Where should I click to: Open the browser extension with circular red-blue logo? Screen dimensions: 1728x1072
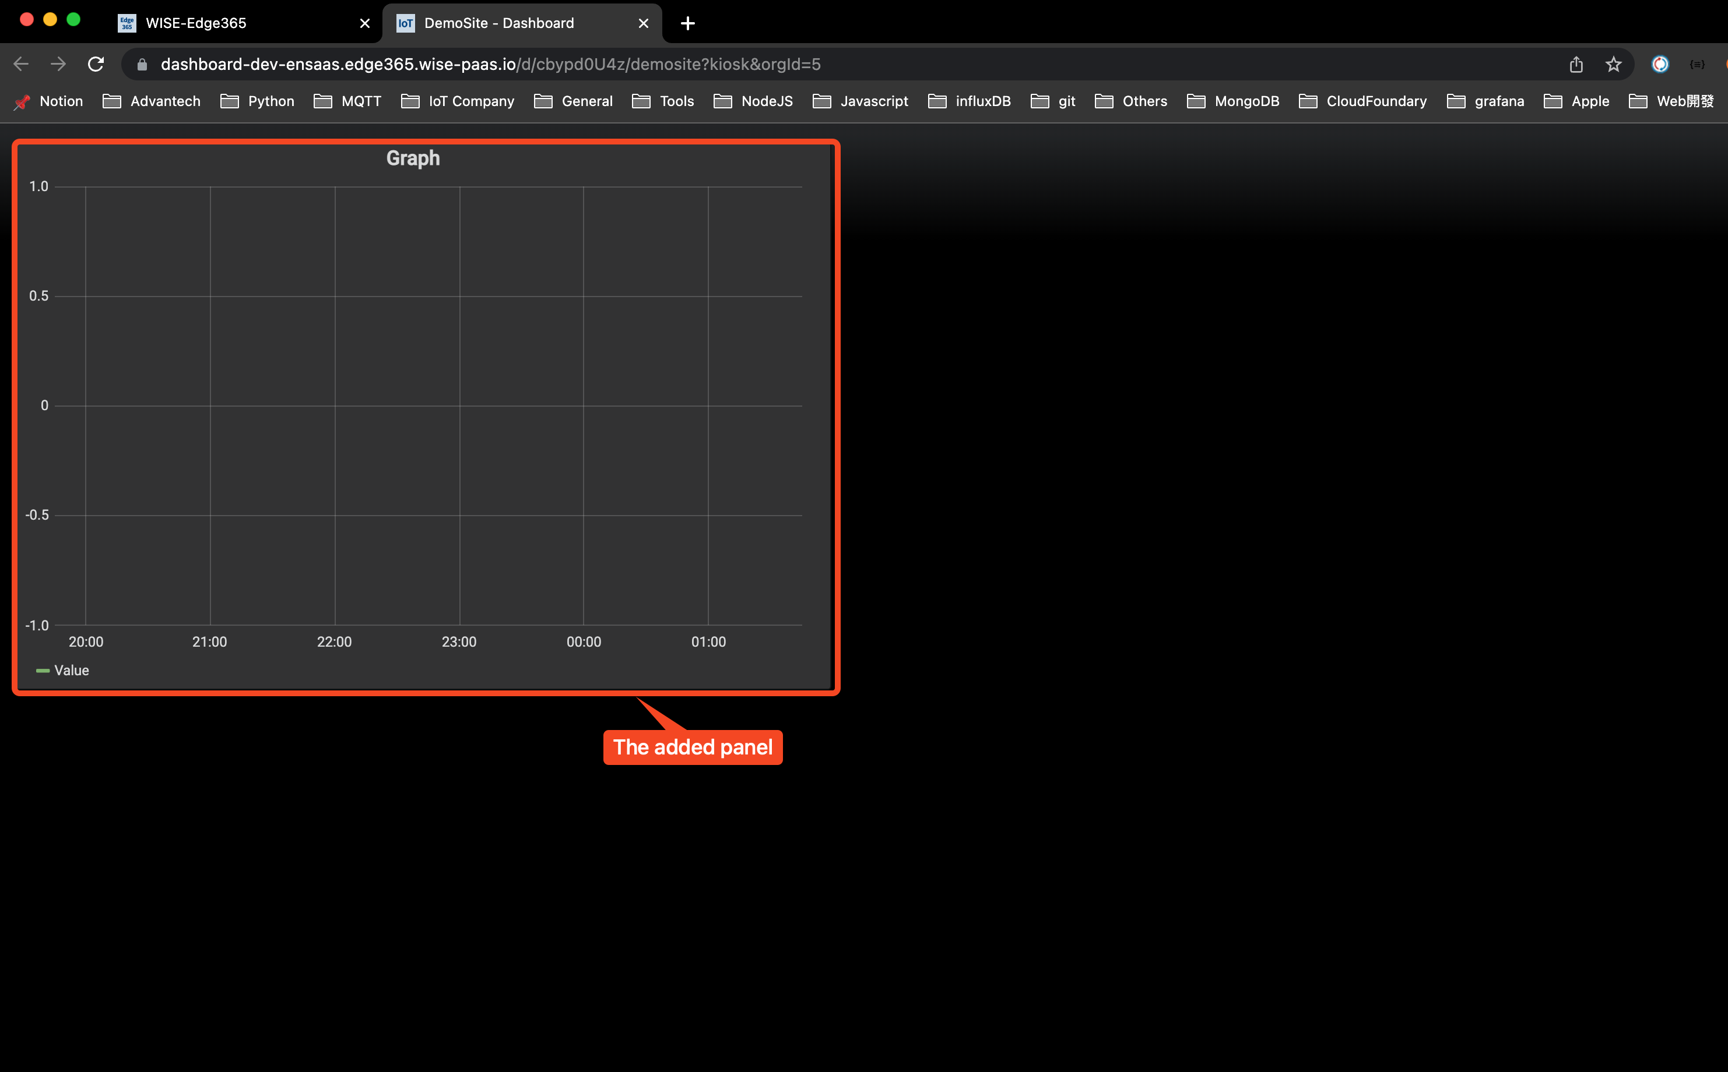tap(1660, 64)
